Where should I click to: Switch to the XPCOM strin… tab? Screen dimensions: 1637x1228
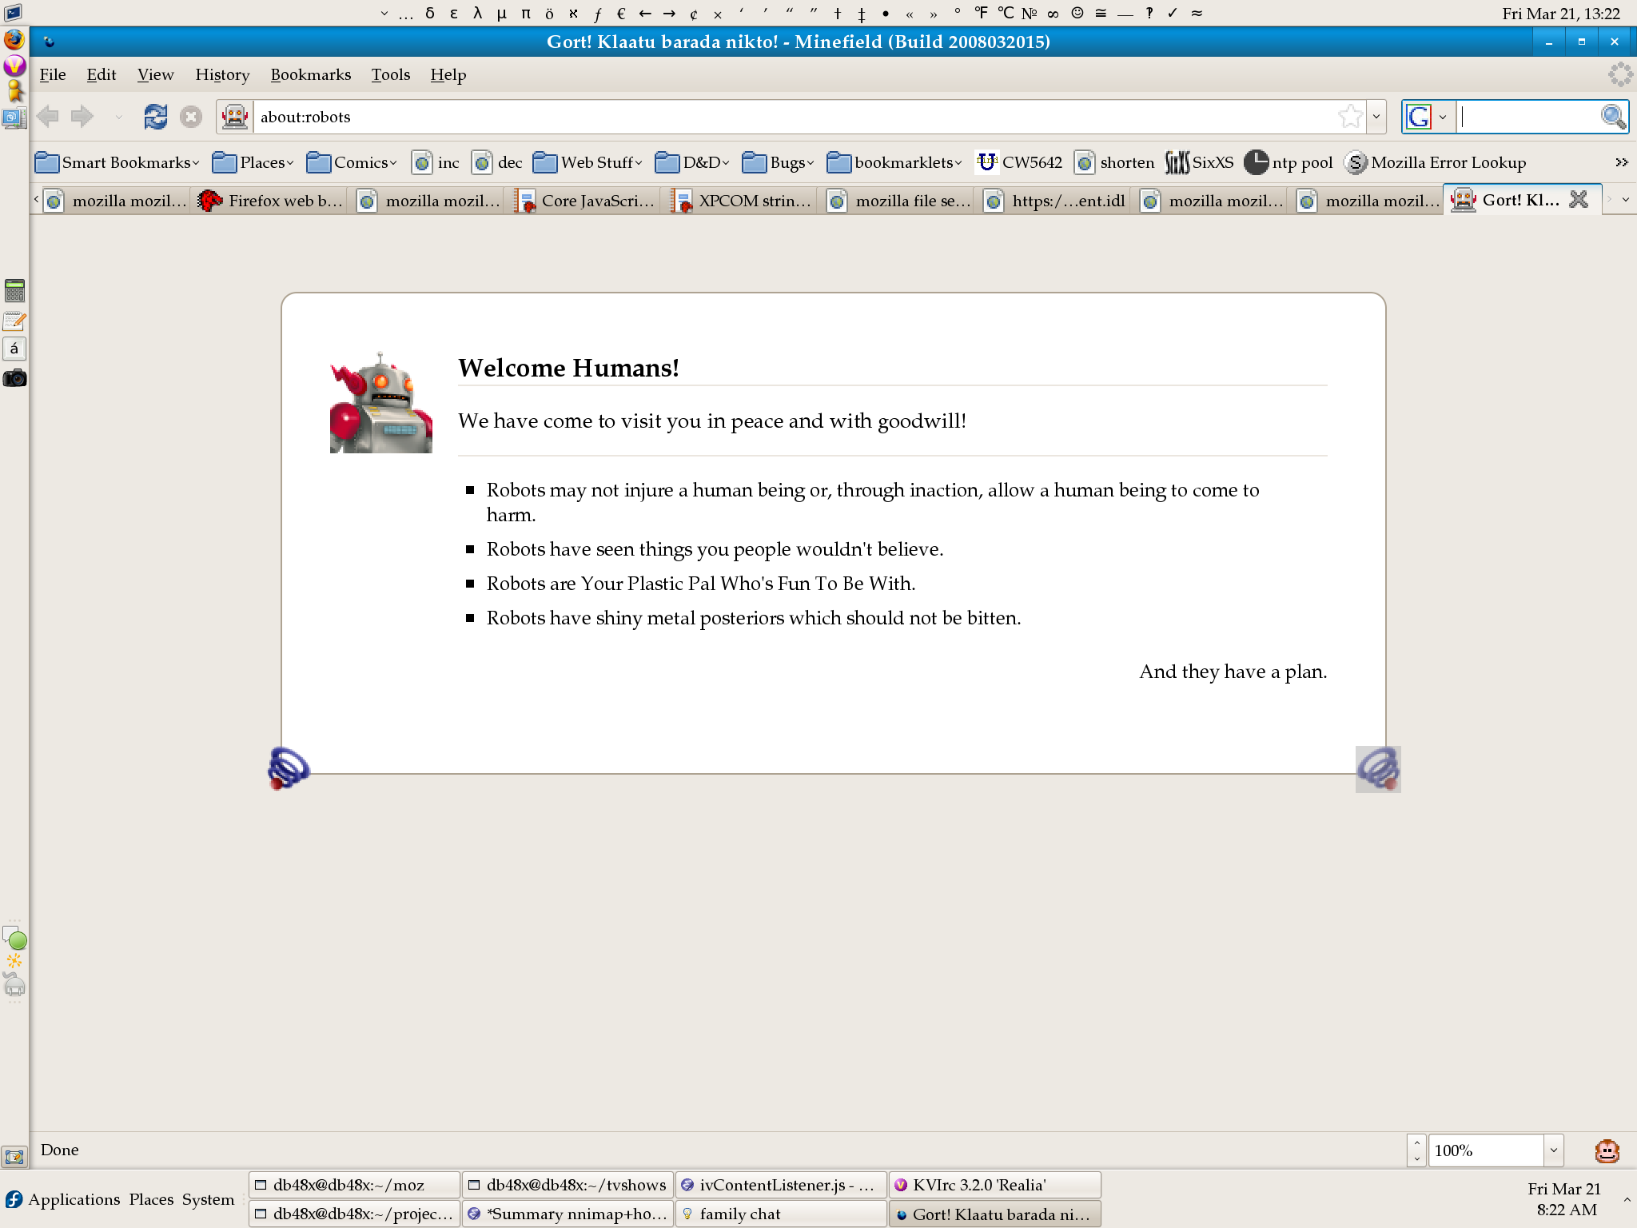tap(741, 200)
